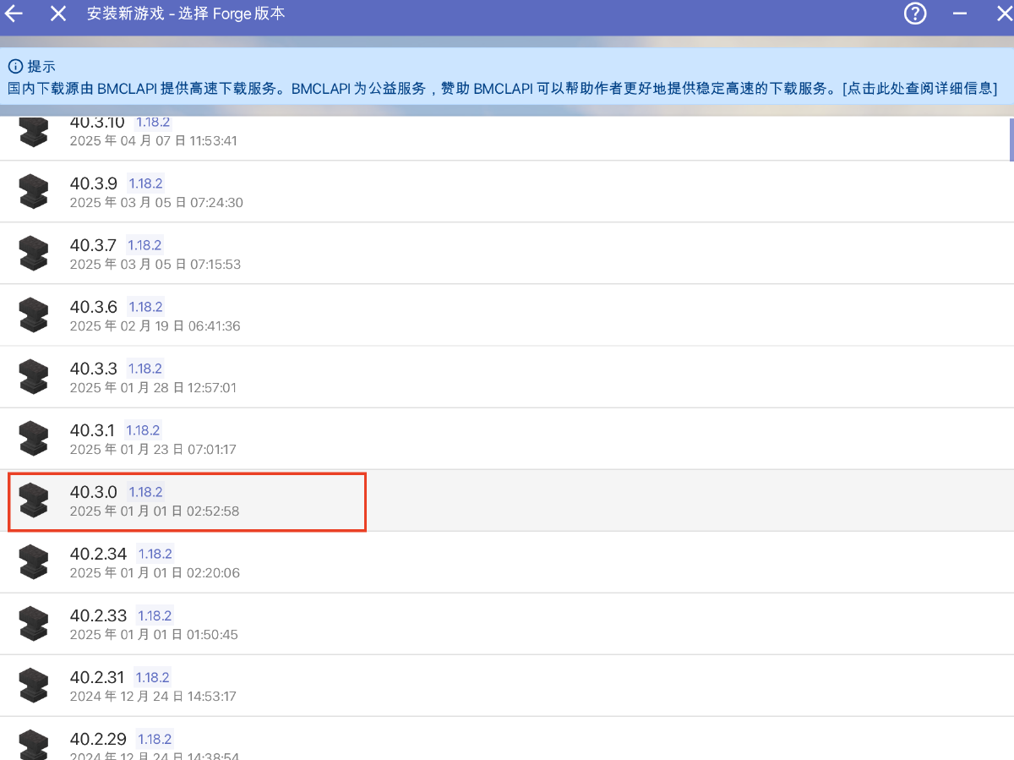Open the 点击此处查阅详细信息 link
The image size is (1014, 760).
(919, 88)
